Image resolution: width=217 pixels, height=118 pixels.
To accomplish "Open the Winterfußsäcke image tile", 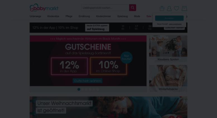I will [x=168, y=78].
